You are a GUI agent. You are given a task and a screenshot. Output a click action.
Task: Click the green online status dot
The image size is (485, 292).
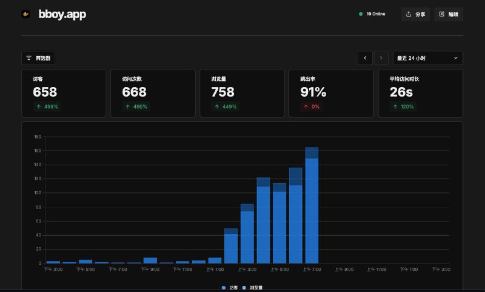pyautogui.click(x=361, y=14)
